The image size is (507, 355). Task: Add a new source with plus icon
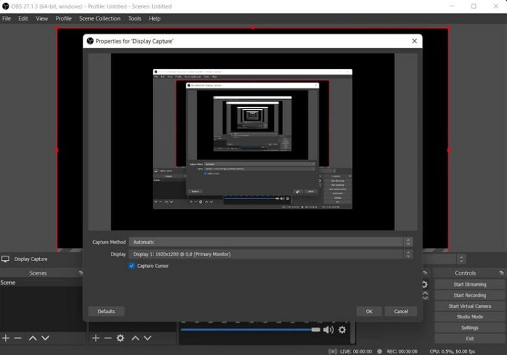pyautogui.click(x=96, y=339)
